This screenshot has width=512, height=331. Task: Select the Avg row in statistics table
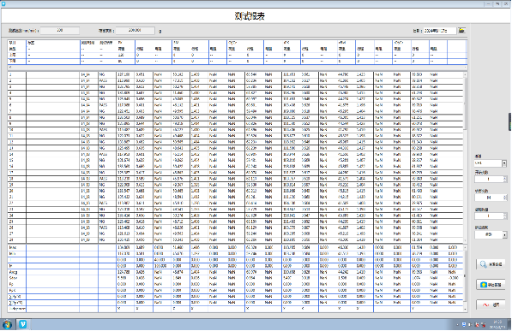[x=235, y=272]
